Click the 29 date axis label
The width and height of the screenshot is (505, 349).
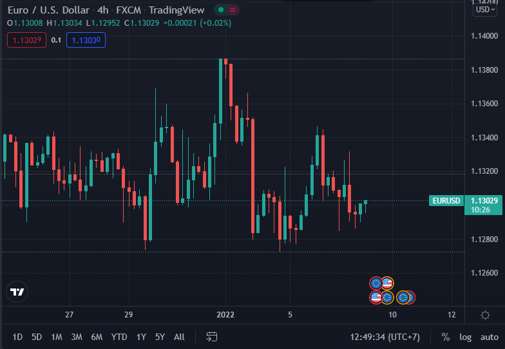tap(129, 314)
